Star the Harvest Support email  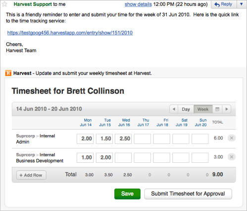[x=4, y=4]
